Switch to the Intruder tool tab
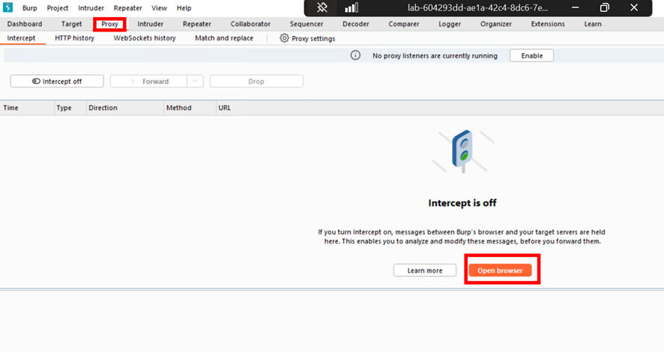Screen dimensions: 664x352 coord(151,24)
